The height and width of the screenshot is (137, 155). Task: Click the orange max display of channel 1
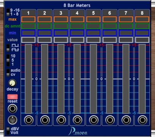[28, 19]
